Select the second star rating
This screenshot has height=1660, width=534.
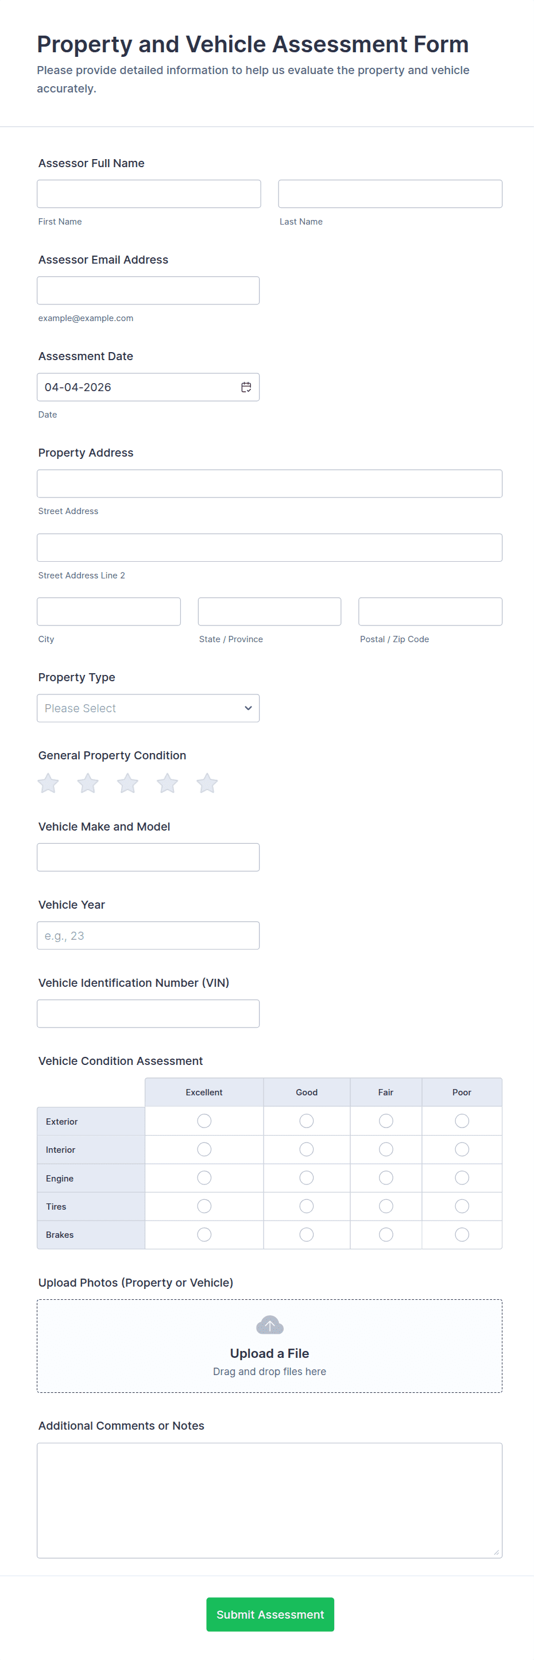[x=88, y=783]
